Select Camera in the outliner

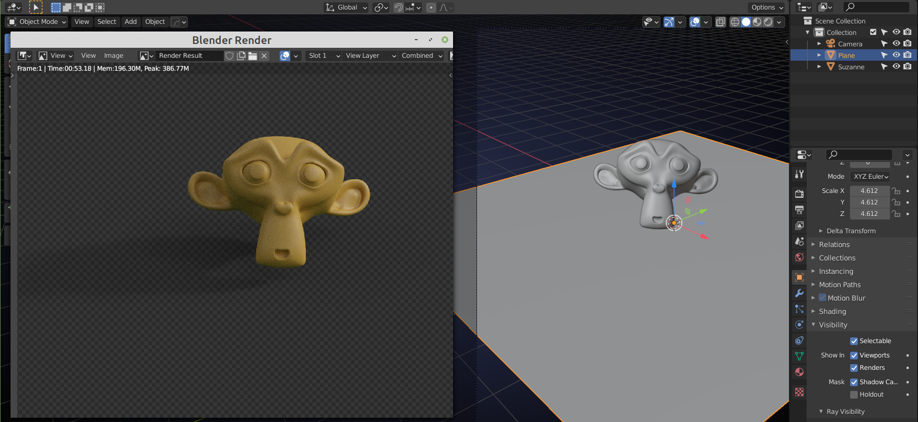tap(850, 44)
